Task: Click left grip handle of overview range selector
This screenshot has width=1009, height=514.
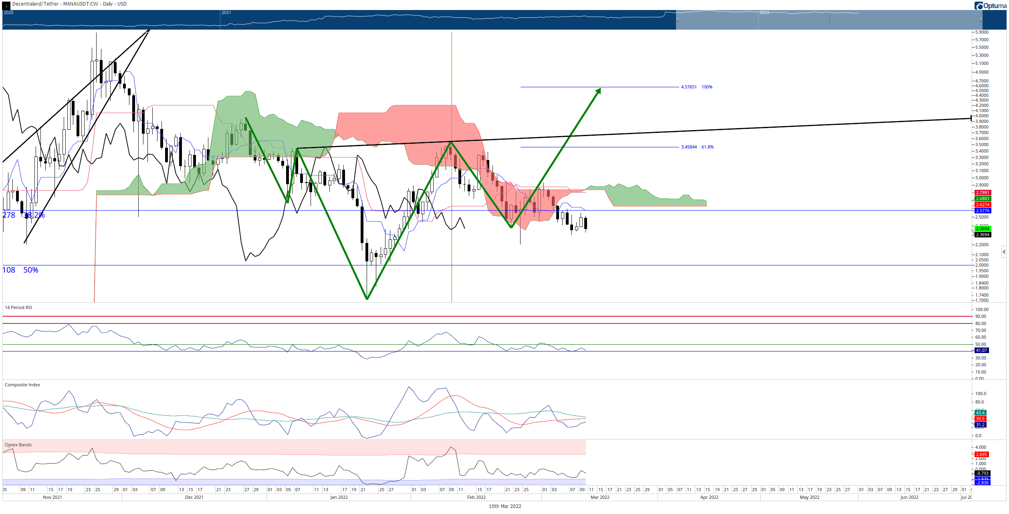Action: [x=678, y=20]
